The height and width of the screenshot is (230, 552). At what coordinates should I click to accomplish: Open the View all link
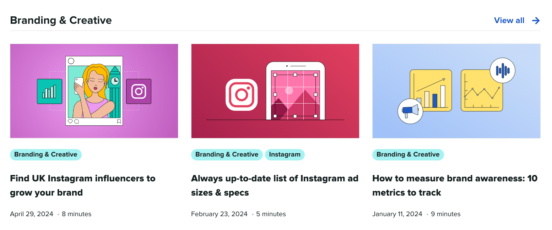(x=509, y=21)
